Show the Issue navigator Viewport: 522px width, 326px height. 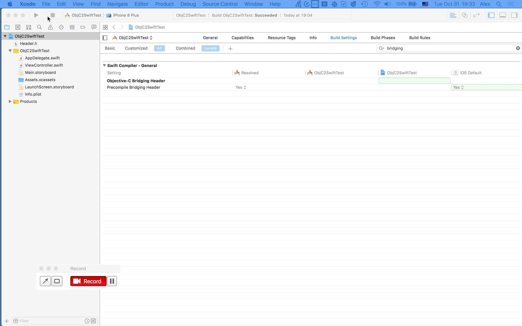[x=50, y=27]
